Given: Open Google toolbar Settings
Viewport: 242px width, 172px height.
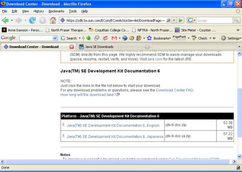Looking at the screenshot, I should click(231, 38).
